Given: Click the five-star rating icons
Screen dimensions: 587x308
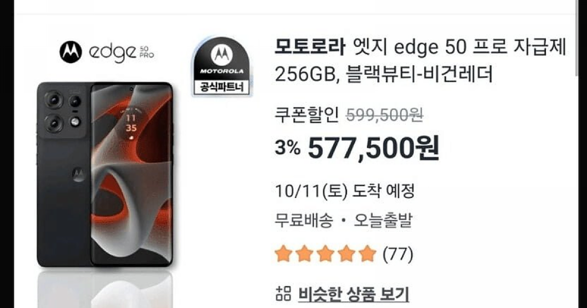Looking at the screenshot, I should tap(325, 254).
